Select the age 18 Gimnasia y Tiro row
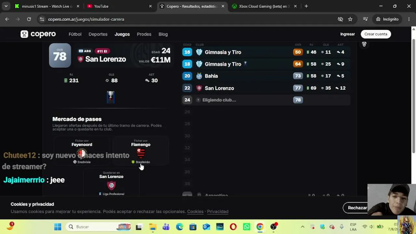 point(266,64)
